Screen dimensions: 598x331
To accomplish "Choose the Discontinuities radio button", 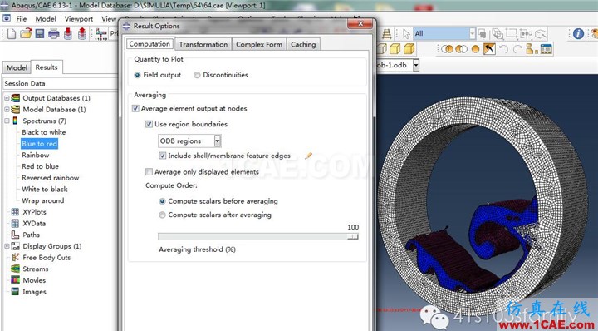I will pos(197,75).
